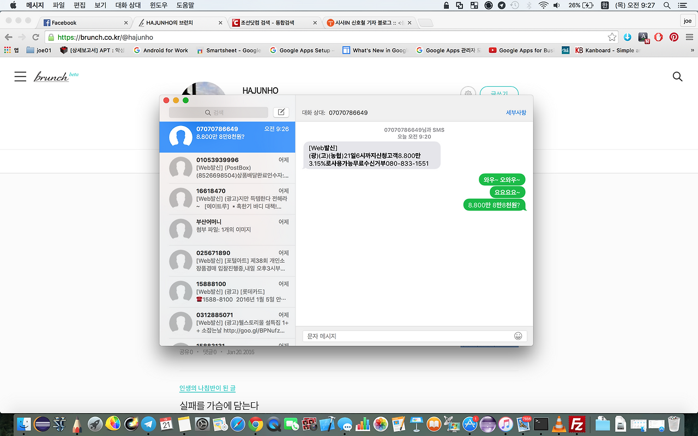Screen dimensions: 698x436
Task: Open the emoji picker in the message field
Action: click(x=518, y=336)
